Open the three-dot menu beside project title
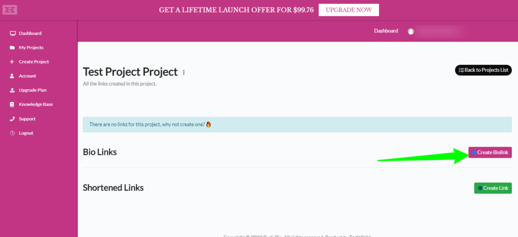518x237 pixels. (184, 72)
